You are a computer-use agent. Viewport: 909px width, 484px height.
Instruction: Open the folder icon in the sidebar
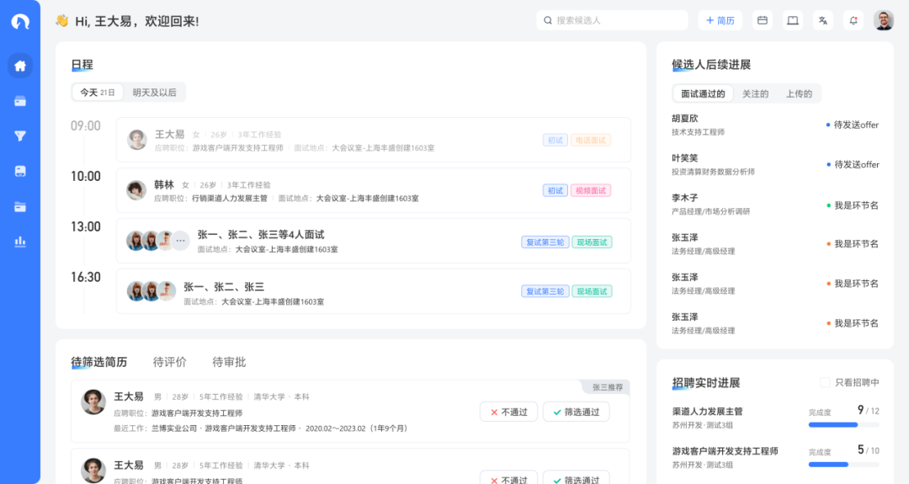pyautogui.click(x=20, y=207)
